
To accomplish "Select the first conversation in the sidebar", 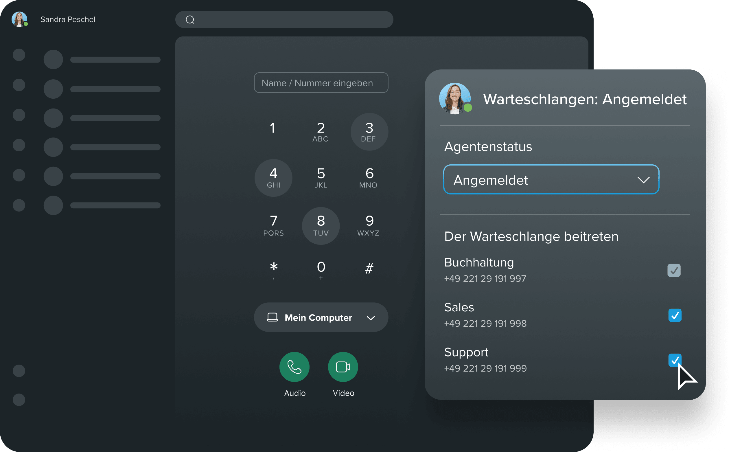I will 90,59.
